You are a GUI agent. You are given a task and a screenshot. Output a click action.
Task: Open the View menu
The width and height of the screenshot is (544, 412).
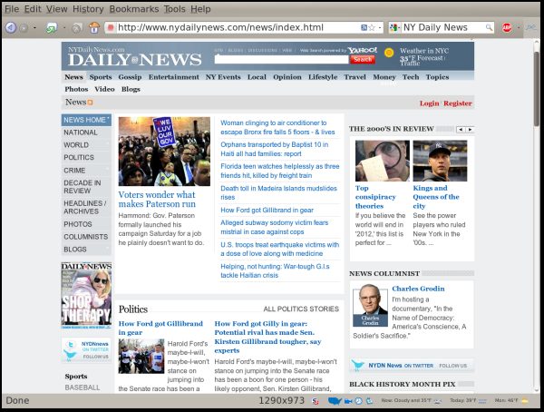56,9
